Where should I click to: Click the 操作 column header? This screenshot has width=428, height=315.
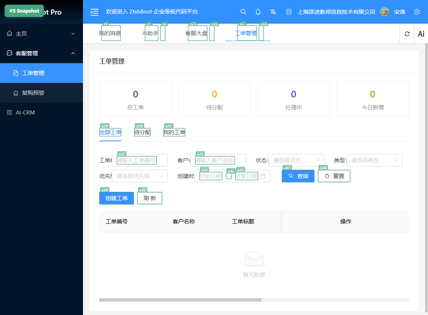[345, 221]
